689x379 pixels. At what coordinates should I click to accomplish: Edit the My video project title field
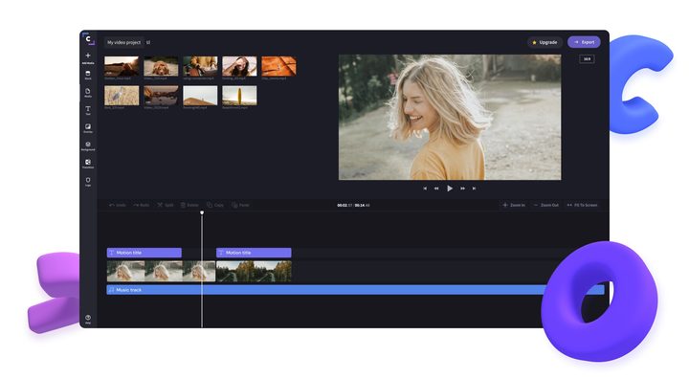pyautogui.click(x=123, y=43)
